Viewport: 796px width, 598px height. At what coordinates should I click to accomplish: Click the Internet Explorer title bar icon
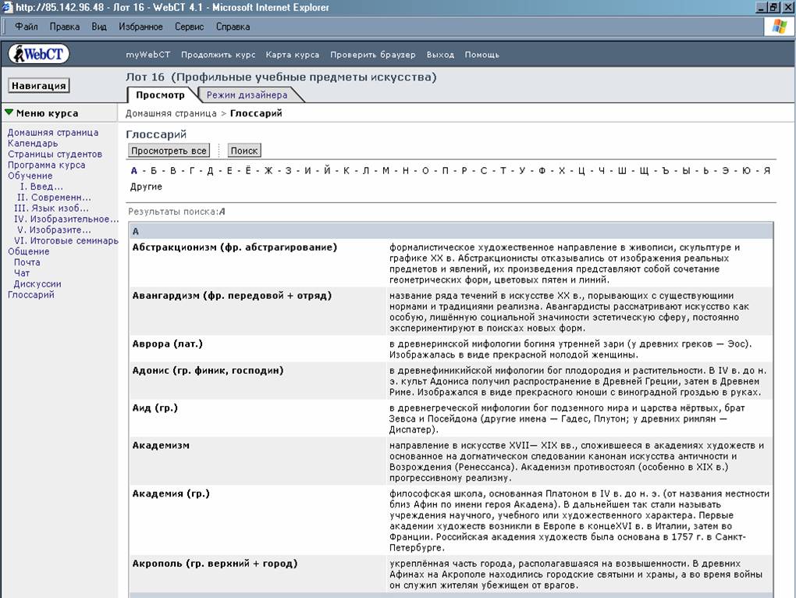[x=7, y=7]
